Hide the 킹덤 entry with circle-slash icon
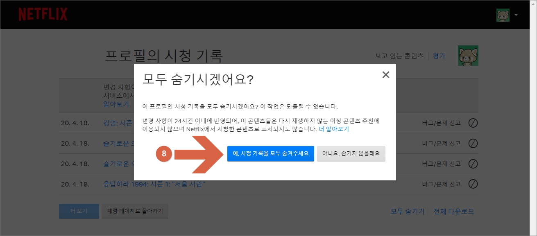Viewport: 537px width, 236px height. (x=473, y=123)
